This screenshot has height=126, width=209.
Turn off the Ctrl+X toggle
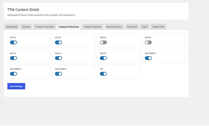pyautogui.click(x=59, y=43)
